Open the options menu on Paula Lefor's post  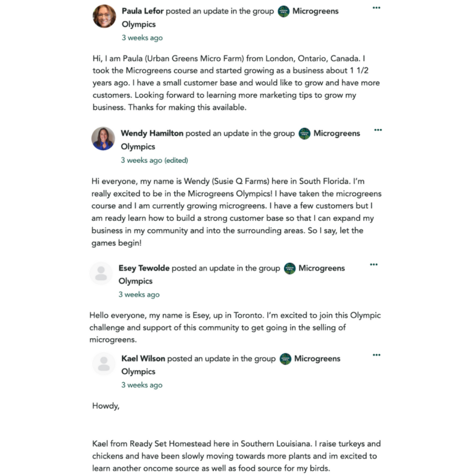376,8
